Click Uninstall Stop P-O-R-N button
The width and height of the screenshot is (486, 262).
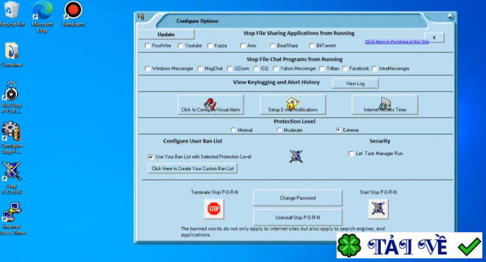point(298,218)
